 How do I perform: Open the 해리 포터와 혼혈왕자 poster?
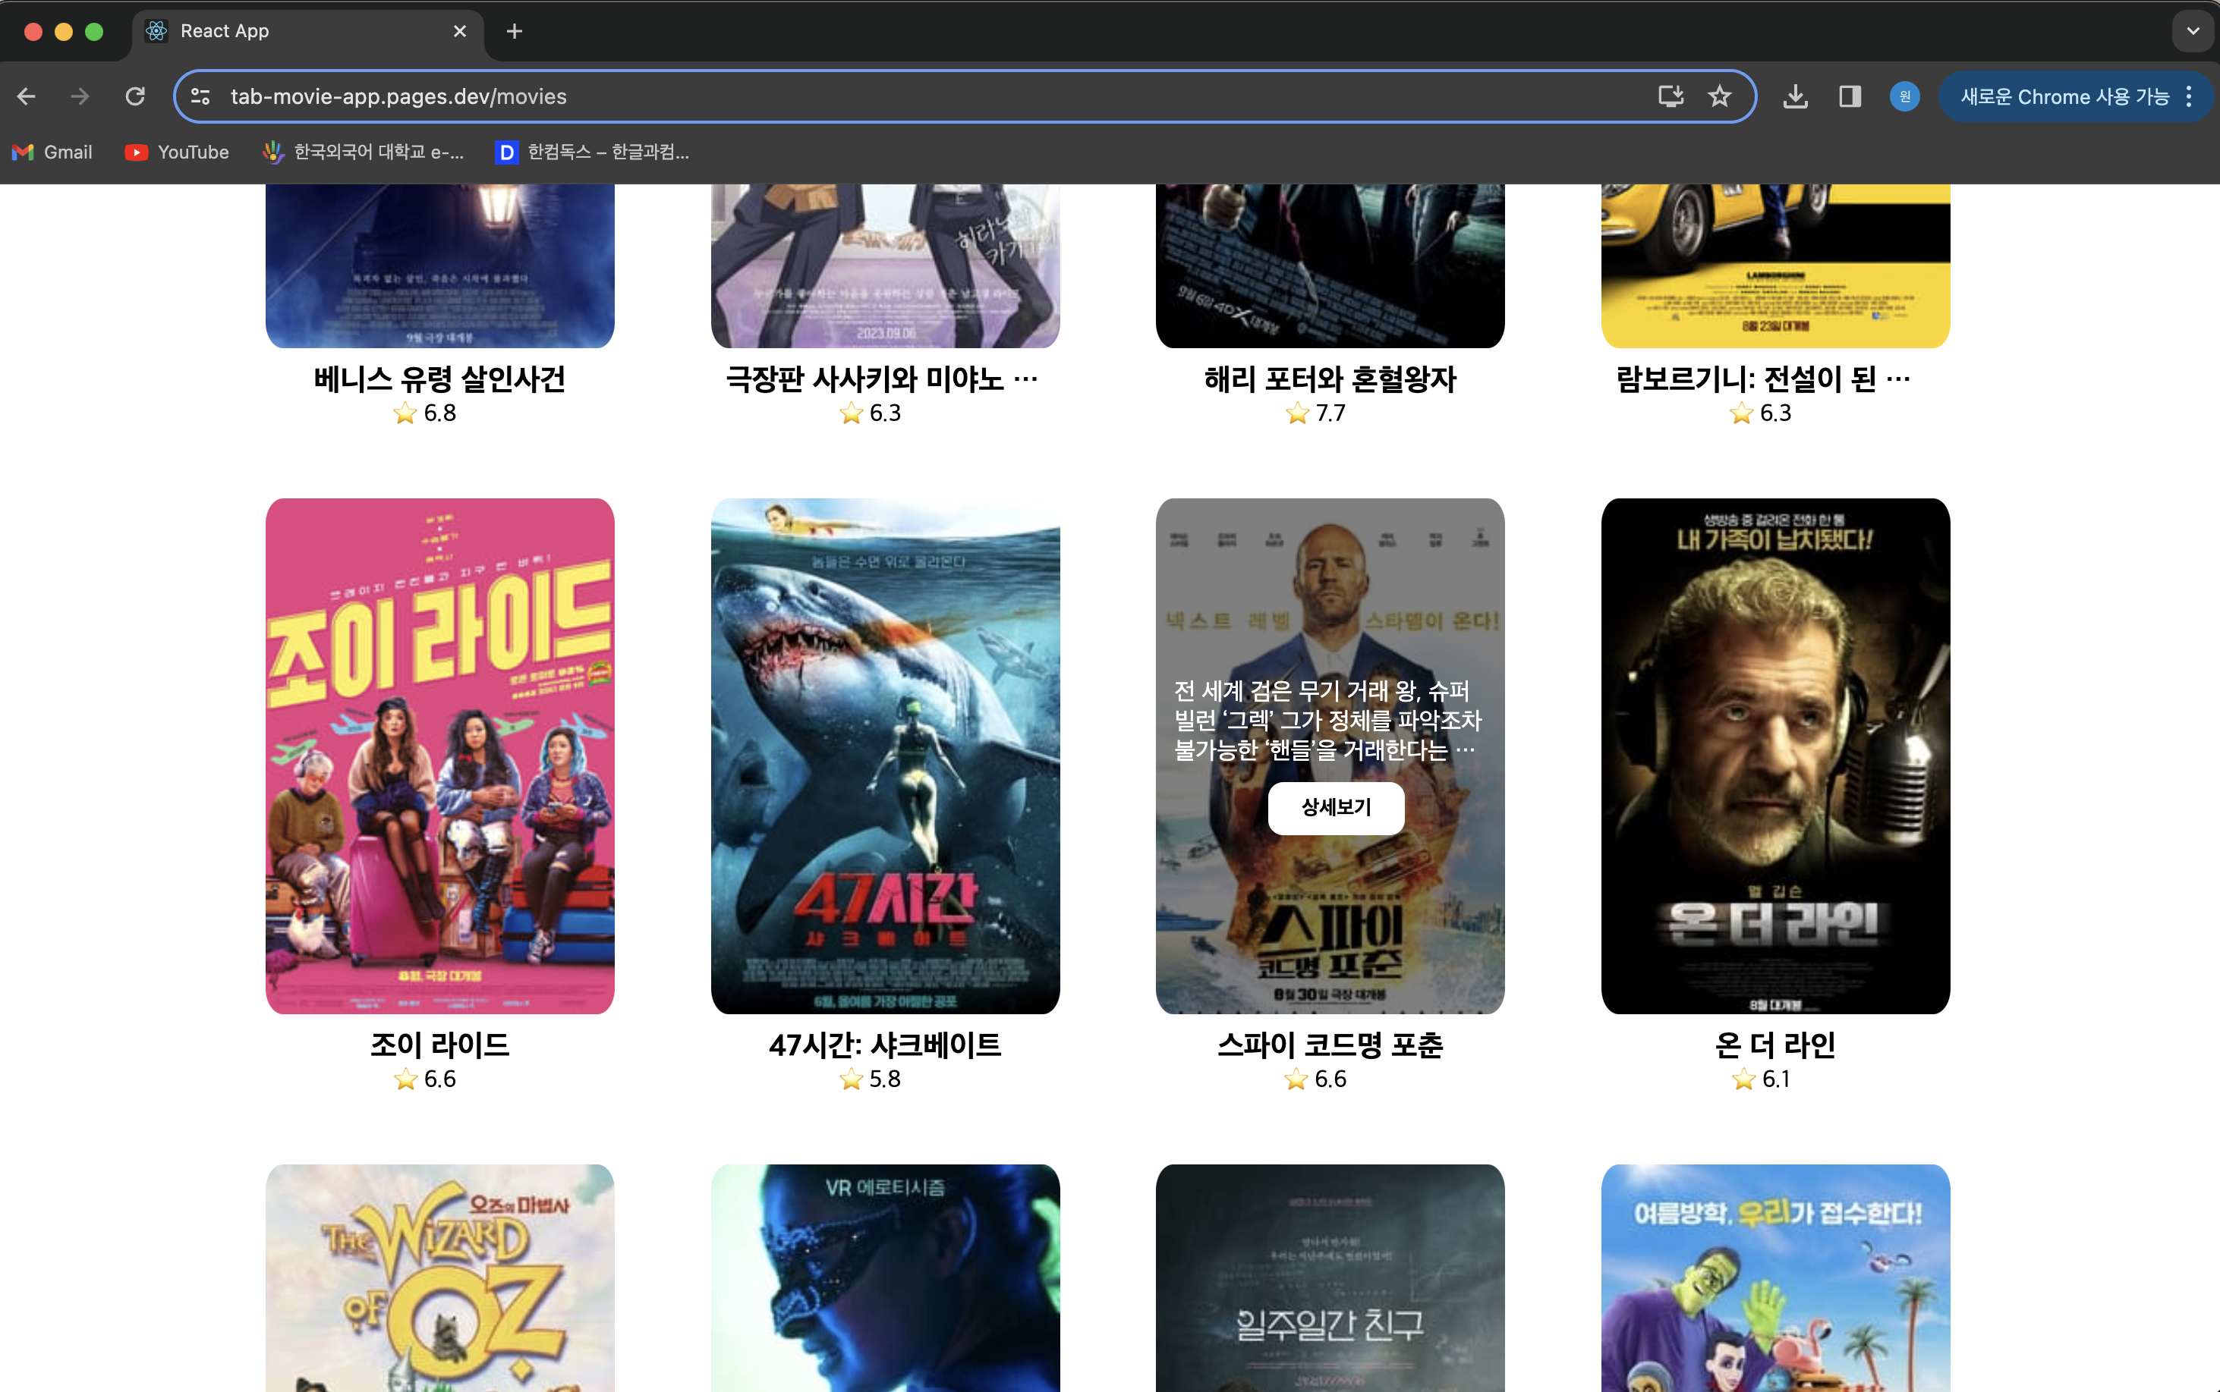1330,266
